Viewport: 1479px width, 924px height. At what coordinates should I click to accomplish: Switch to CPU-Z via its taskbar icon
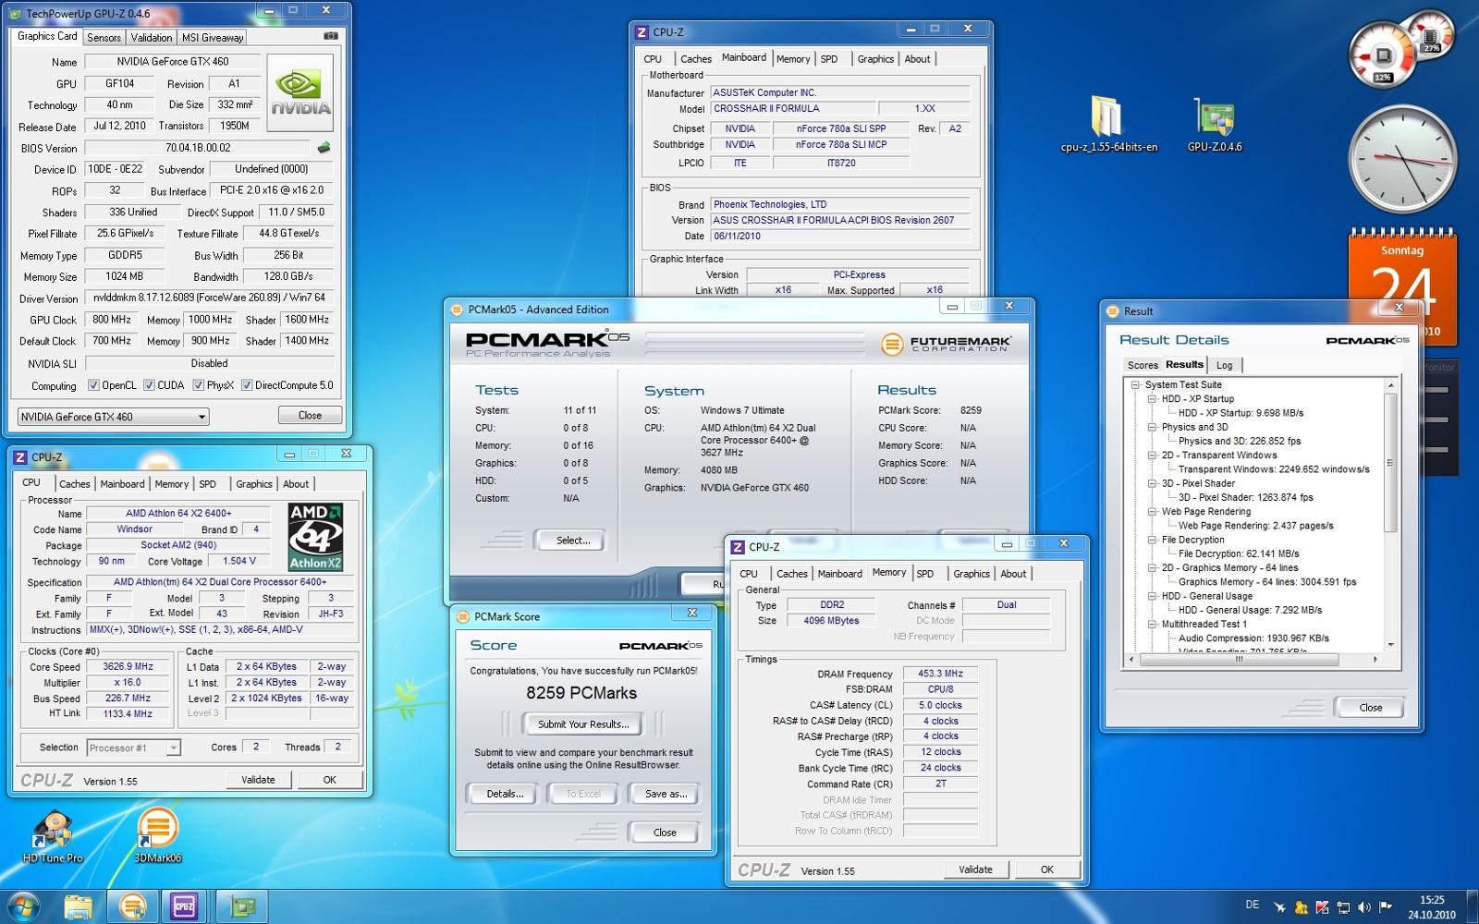[x=184, y=906]
